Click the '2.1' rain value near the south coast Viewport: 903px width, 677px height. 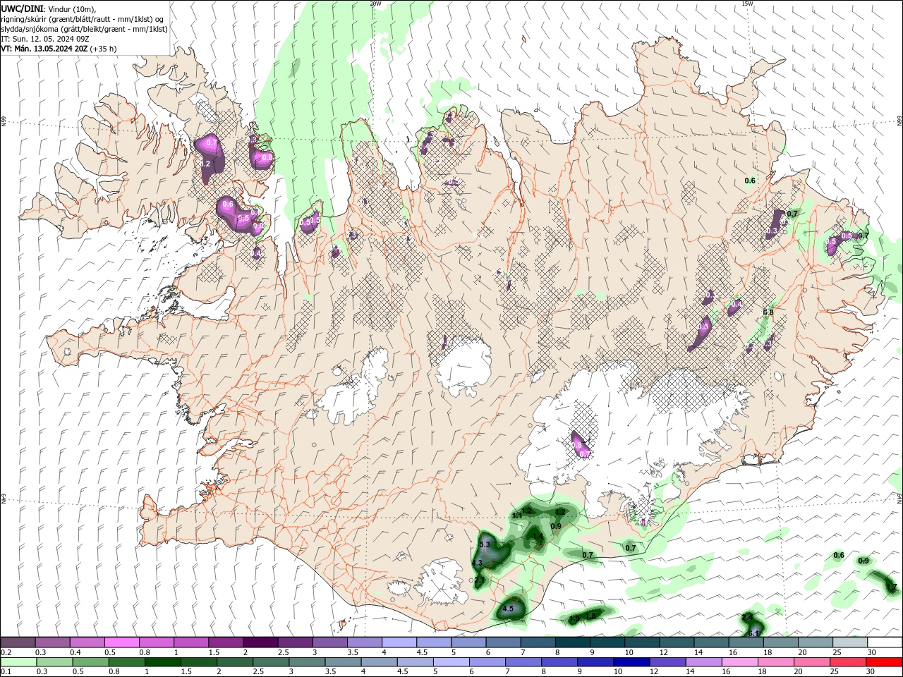pos(479,580)
